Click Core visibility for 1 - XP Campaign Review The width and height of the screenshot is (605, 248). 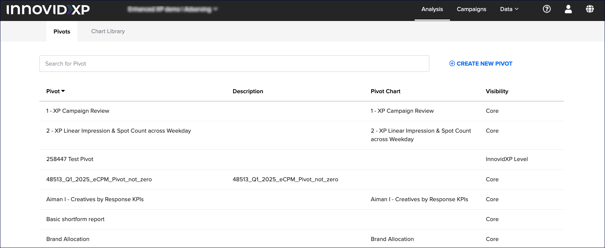(492, 111)
